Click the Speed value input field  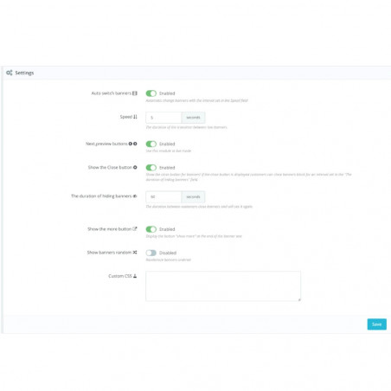coord(163,118)
